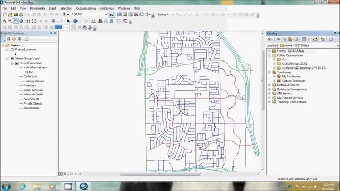Click the Collectors line symbol in legend
Viewport: 340px width, 191px height.
(21, 76)
